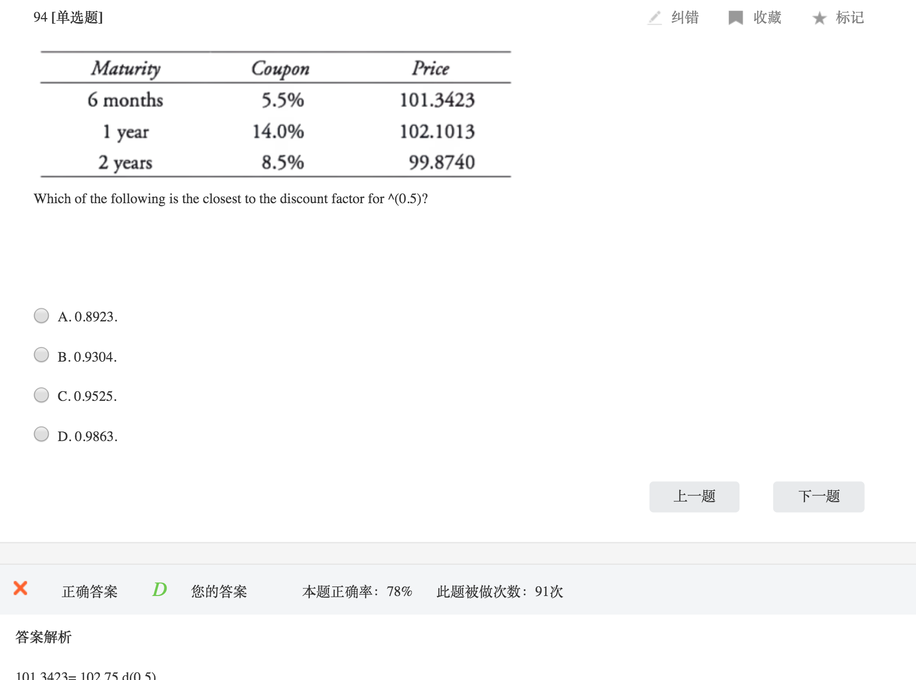Click the answer text 0.9863

pos(95,437)
